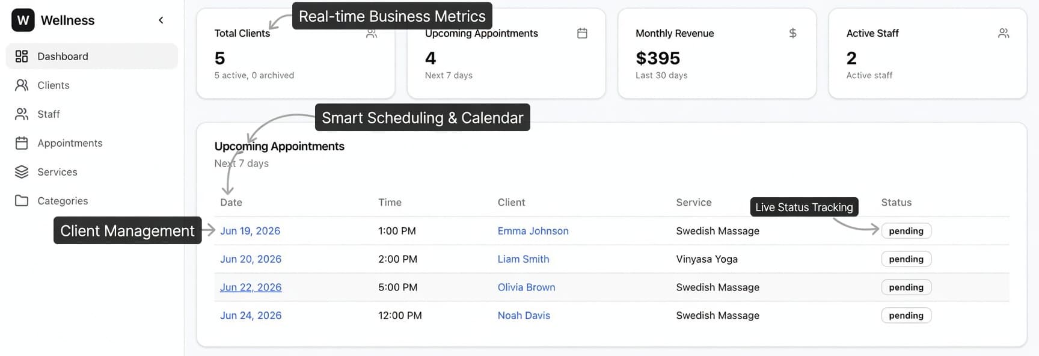Open client Liam Smith's profile
The width and height of the screenshot is (1039, 356).
524,259
